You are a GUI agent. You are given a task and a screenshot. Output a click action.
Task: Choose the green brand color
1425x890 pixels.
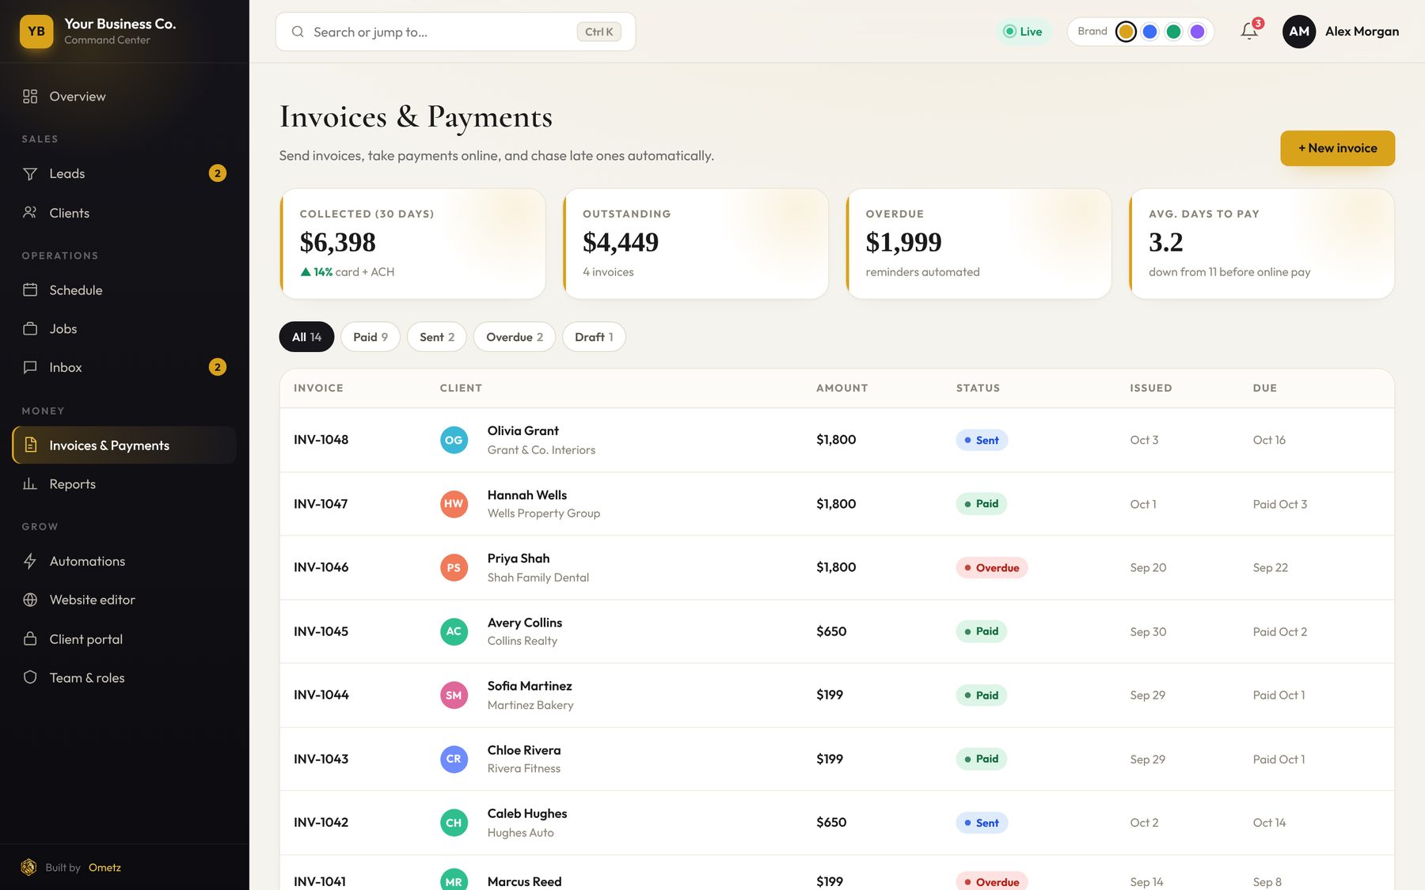coord(1174,32)
